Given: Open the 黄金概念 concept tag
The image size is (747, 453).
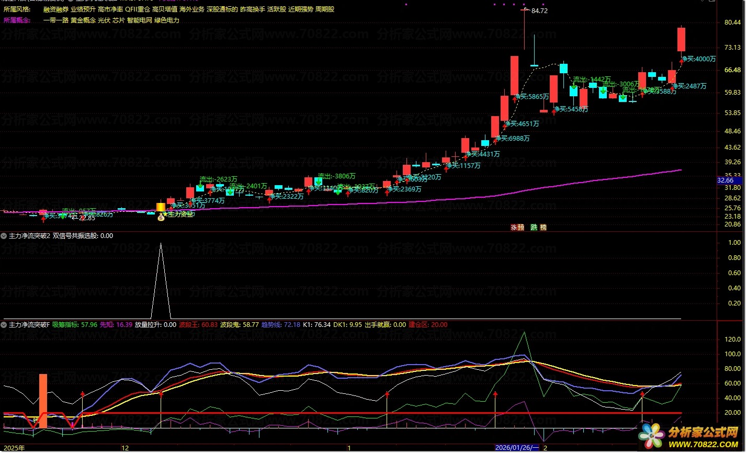Looking at the screenshot, I should pyautogui.click(x=83, y=20).
